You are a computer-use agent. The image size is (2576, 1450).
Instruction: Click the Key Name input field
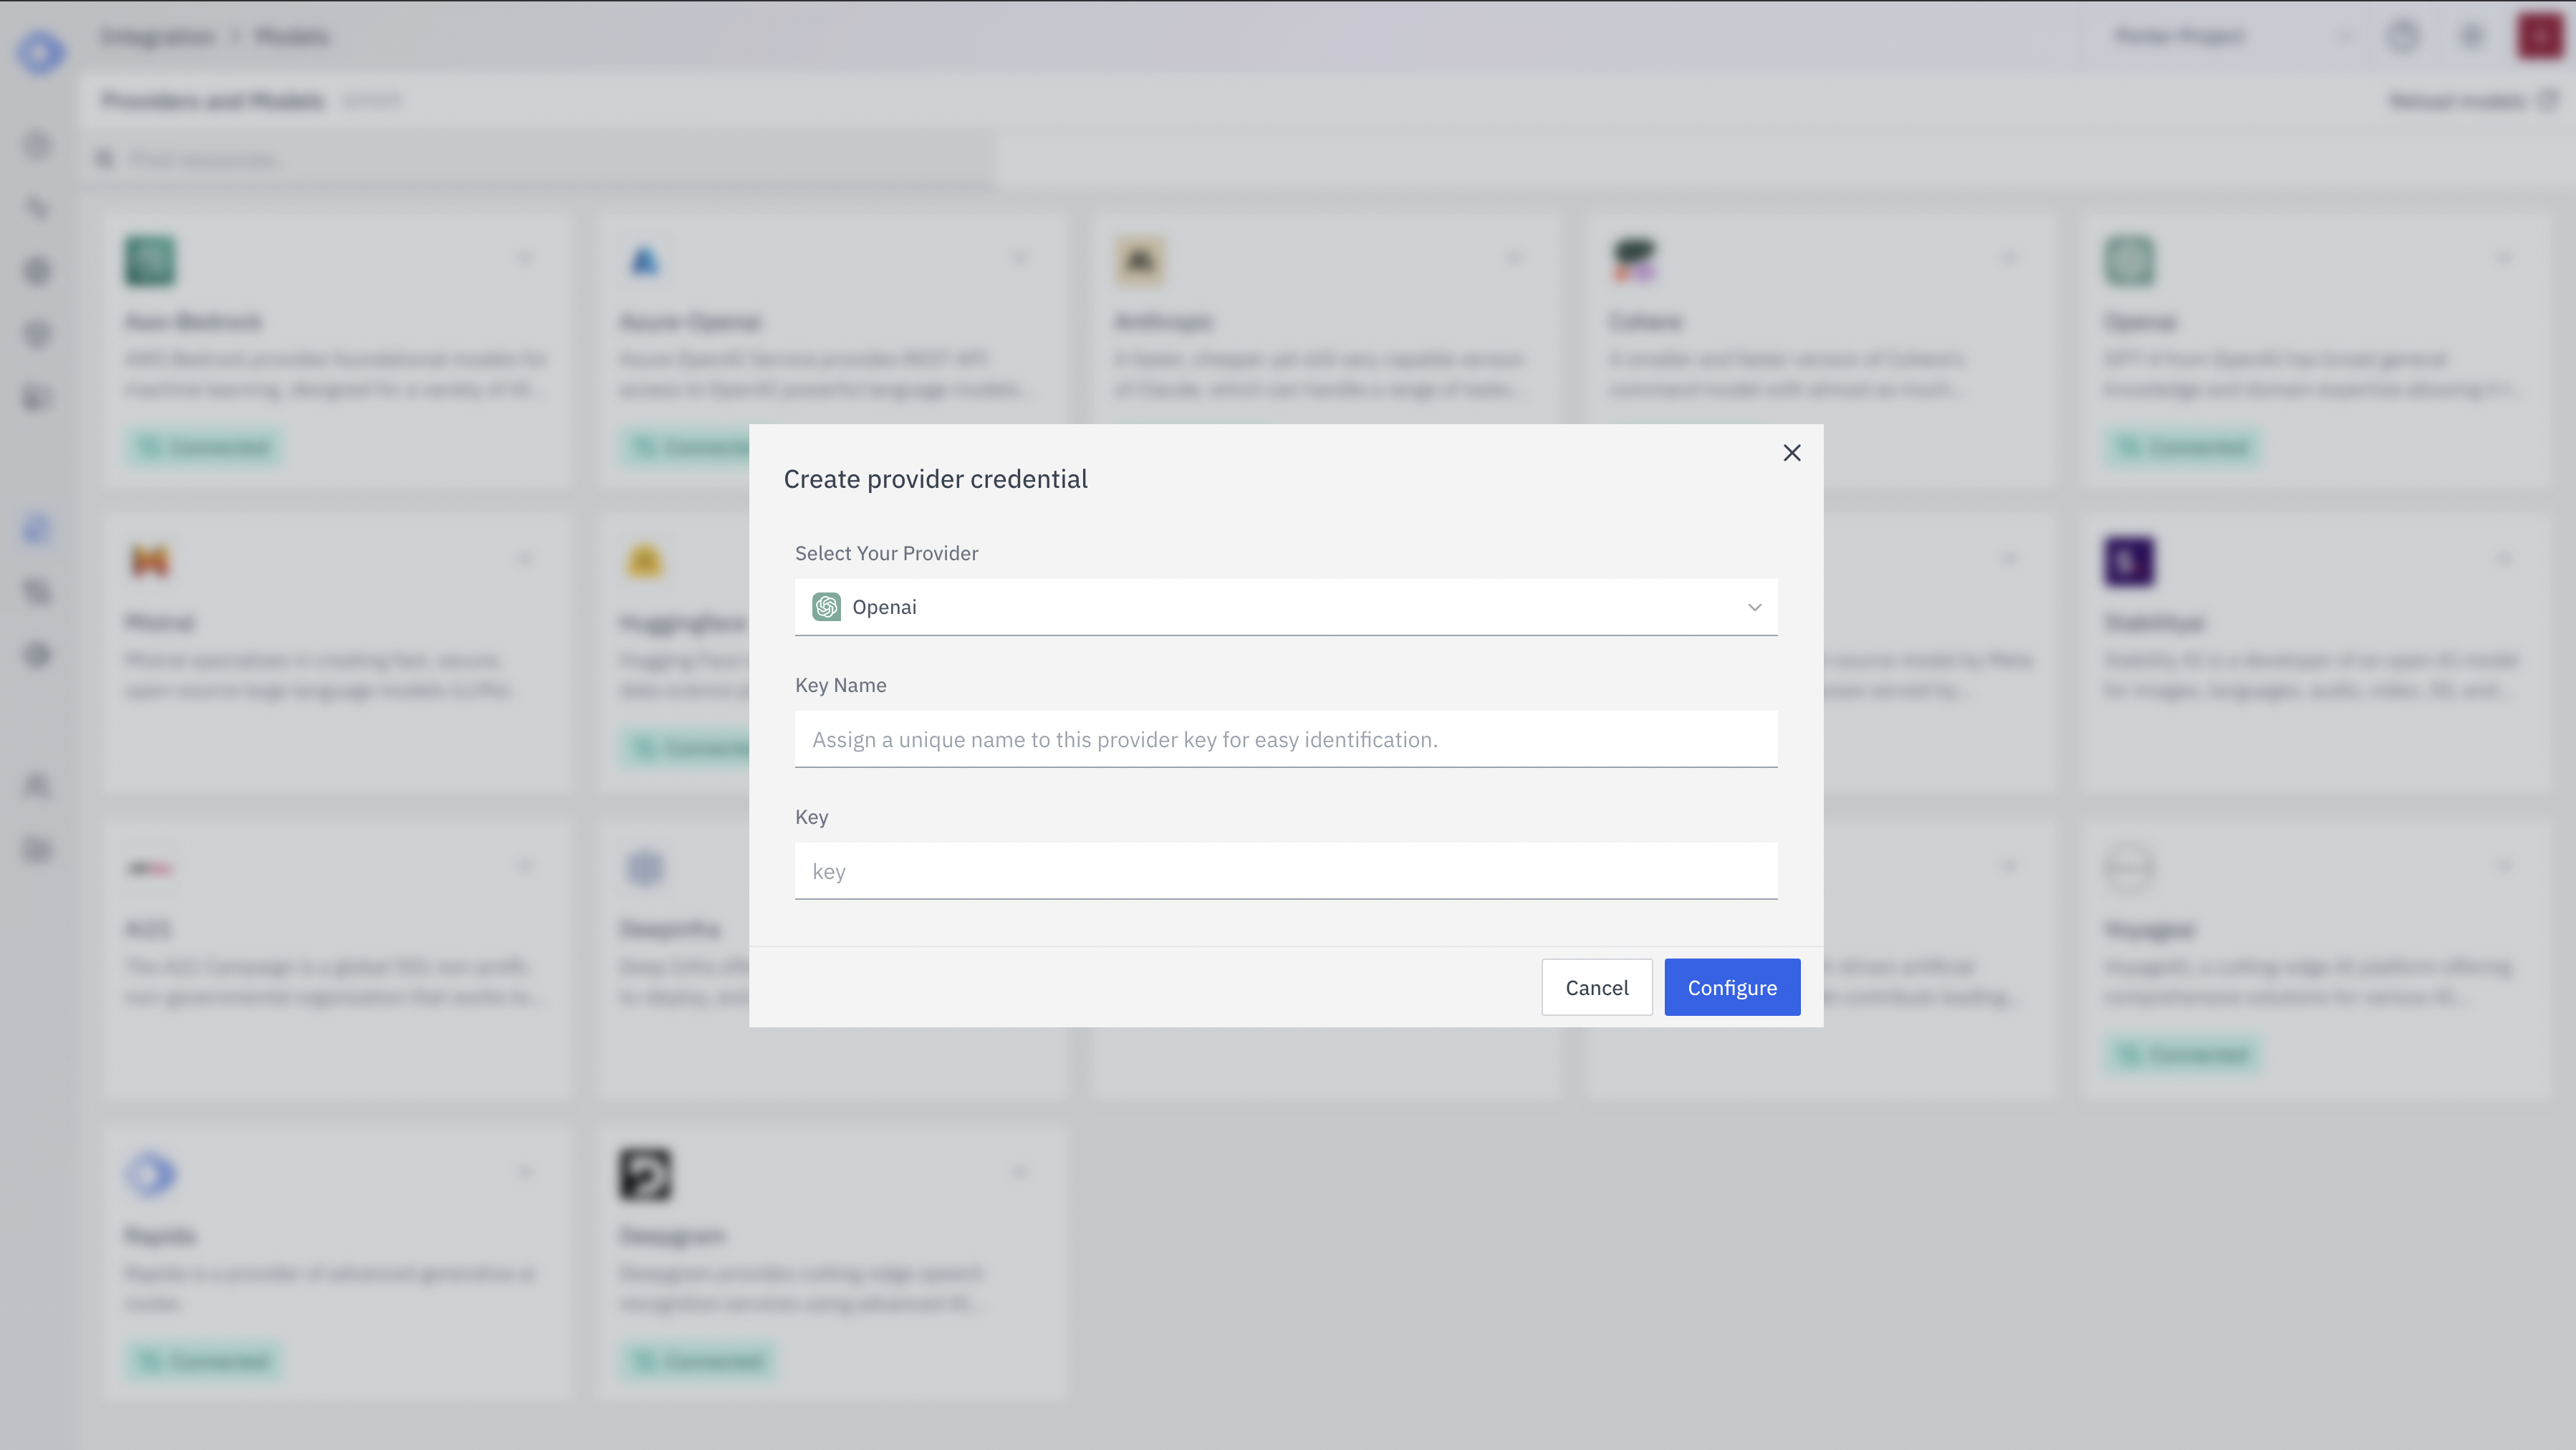tap(1285, 739)
